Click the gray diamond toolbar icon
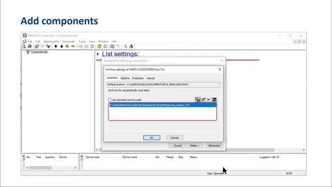The width and height of the screenshot is (332, 187). [x=80, y=46]
